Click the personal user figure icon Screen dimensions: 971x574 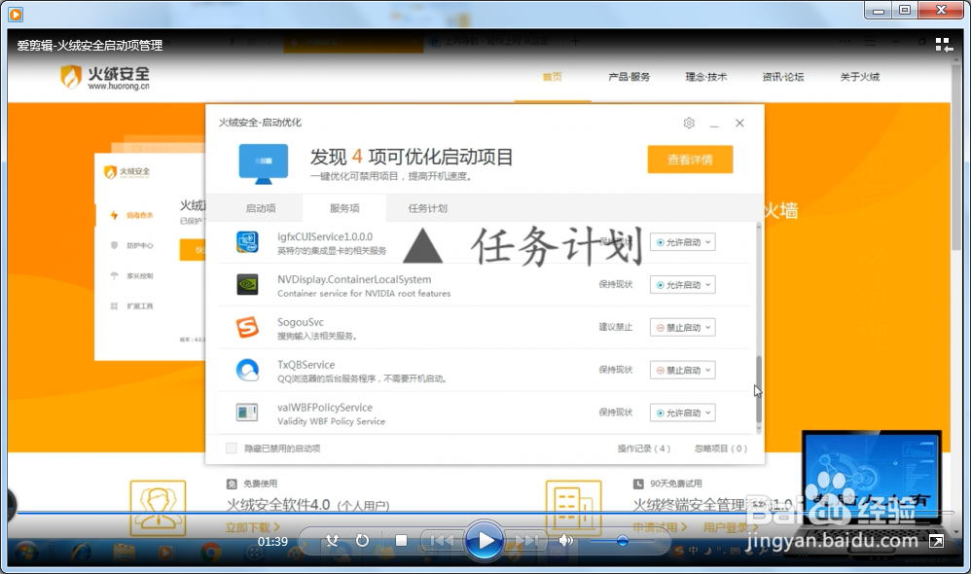coord(158,508)
